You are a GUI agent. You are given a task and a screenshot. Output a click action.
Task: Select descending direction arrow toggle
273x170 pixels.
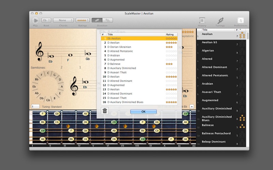[107, 20]
